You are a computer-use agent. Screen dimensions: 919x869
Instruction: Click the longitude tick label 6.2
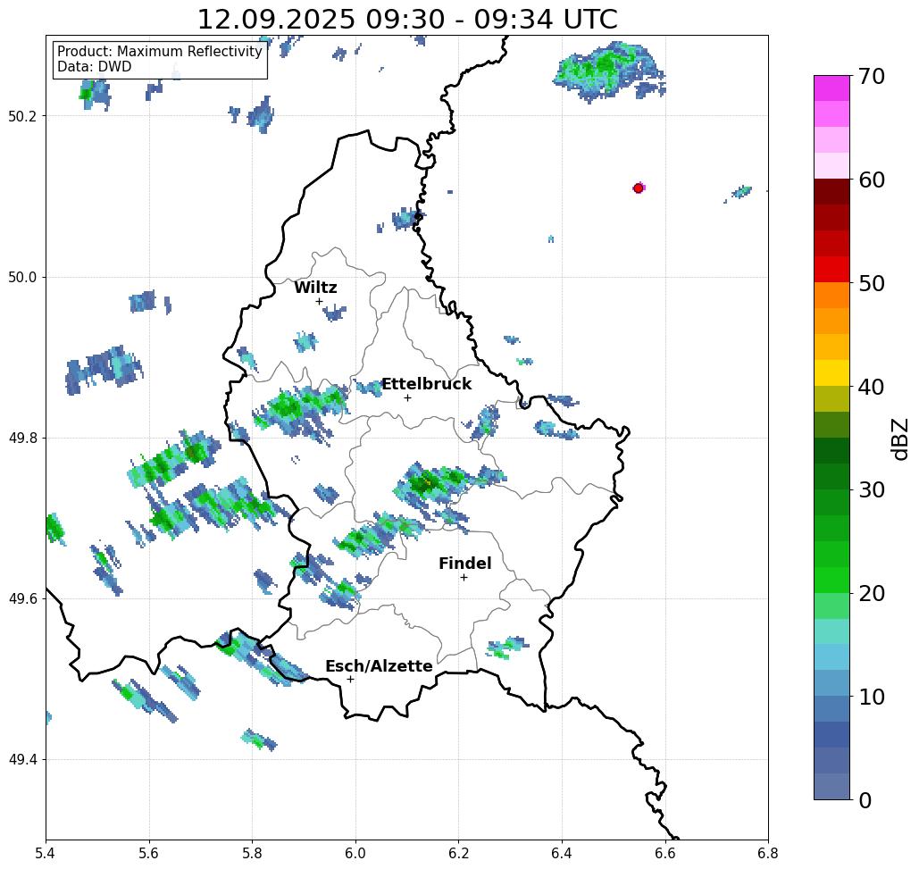(459, 853)
